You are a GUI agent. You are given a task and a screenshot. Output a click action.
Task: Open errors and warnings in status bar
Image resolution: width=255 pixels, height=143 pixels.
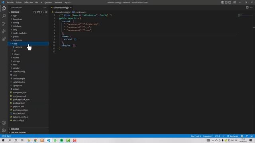click(6, 136)
